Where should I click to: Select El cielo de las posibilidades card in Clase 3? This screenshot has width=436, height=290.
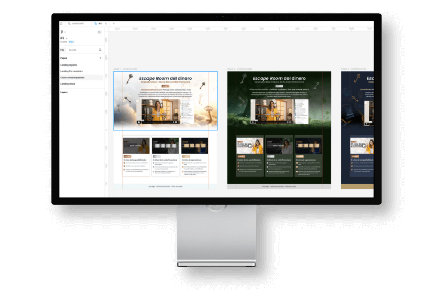(361, 156)
